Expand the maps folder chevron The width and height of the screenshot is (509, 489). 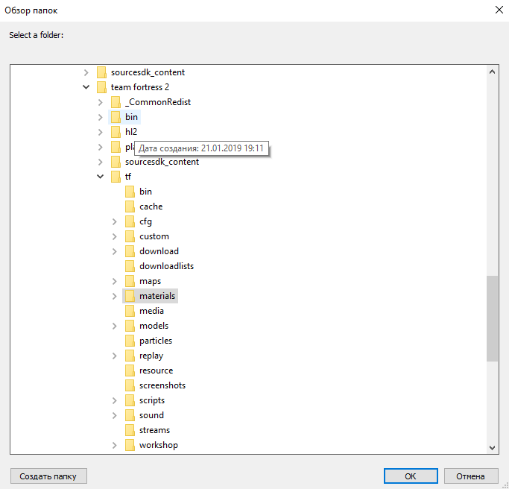115,281
